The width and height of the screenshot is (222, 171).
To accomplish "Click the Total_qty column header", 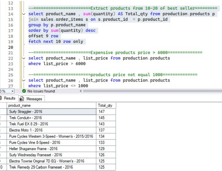I will coord(106,105).
